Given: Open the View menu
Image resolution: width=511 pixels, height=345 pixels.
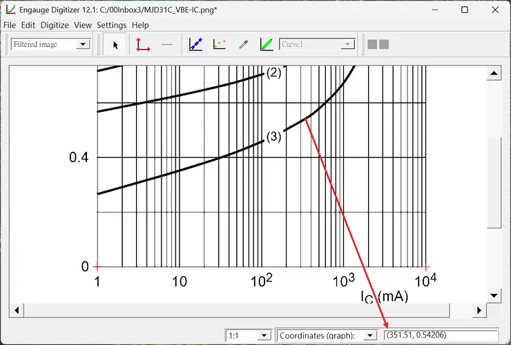Looking at the screenshot, I should 83,25.
